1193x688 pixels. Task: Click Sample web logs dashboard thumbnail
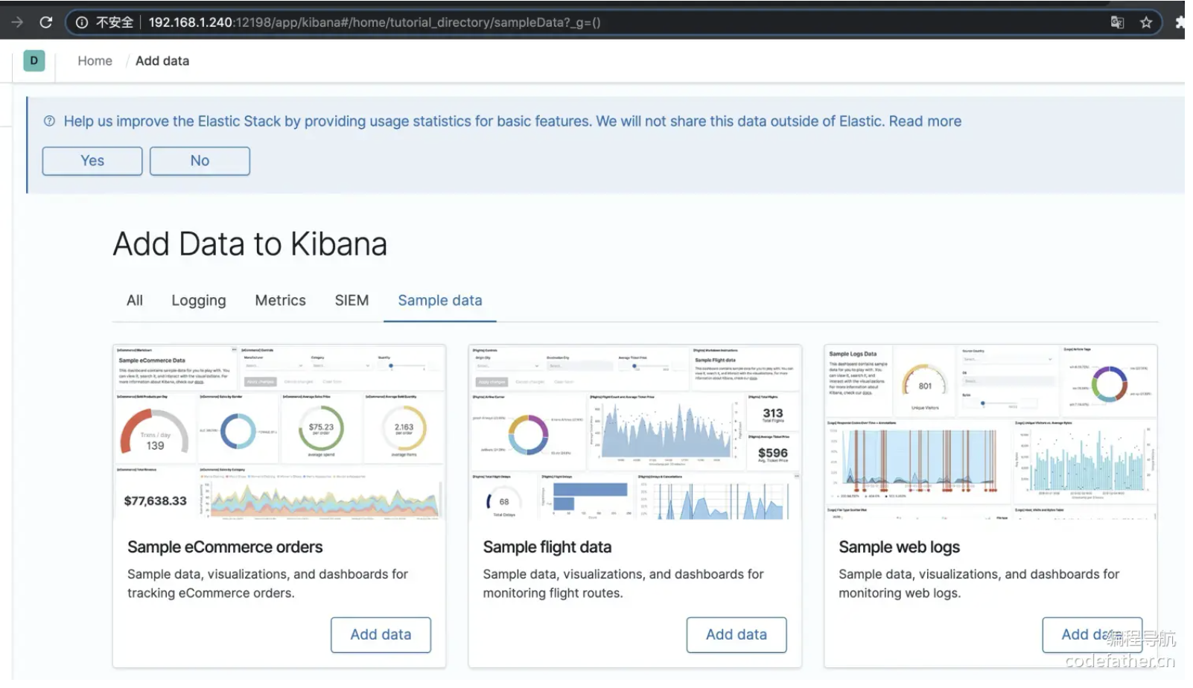pos(990,433)
